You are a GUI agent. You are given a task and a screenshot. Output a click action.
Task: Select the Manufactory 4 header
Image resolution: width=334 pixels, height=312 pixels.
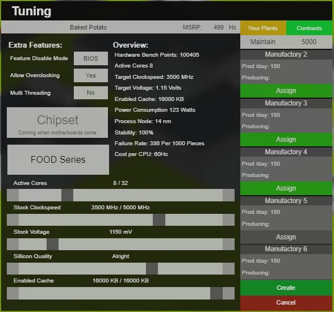pyautogui.click(x=286, y=152)
